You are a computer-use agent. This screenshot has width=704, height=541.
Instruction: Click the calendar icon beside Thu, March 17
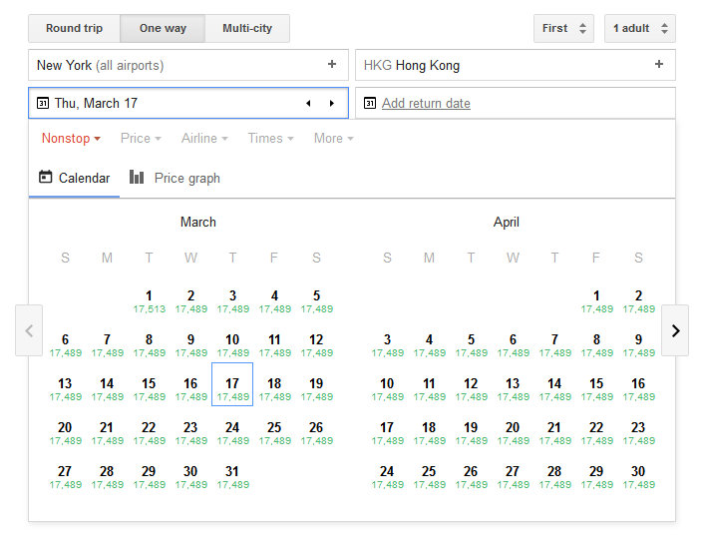pos(43,104)
